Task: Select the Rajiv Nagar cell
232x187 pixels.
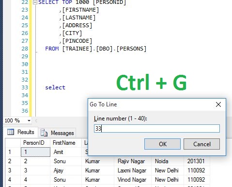Action: point(133,161)
